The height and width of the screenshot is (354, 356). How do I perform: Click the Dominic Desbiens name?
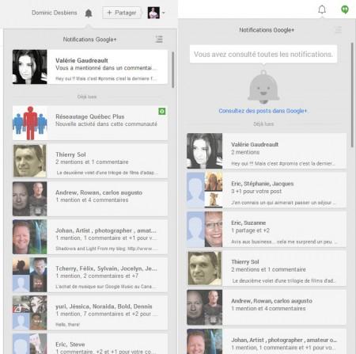pyautogui.click(x=55, y=13)
